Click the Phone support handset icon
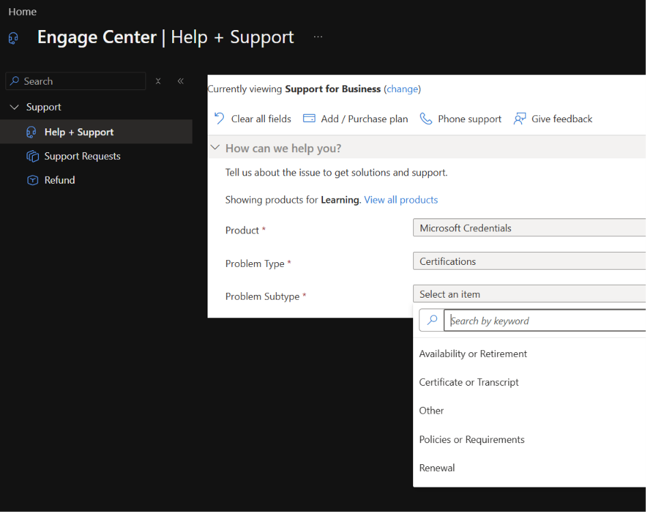The height and width of the screenshot is (512, 646). tap(425, 119)
